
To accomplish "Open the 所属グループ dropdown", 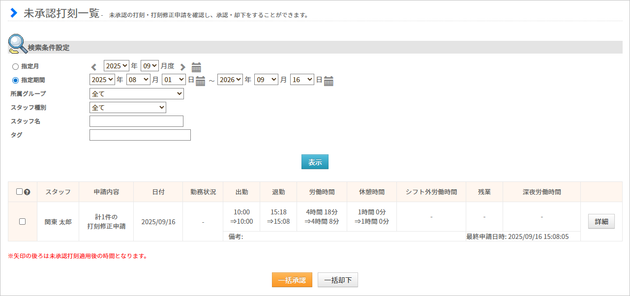I will click(137, 93).
